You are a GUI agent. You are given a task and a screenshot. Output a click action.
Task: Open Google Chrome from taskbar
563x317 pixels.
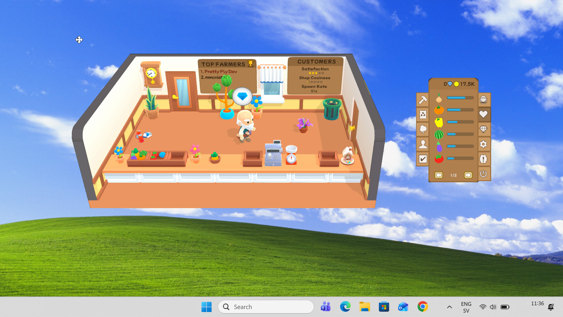pos(423,307)
